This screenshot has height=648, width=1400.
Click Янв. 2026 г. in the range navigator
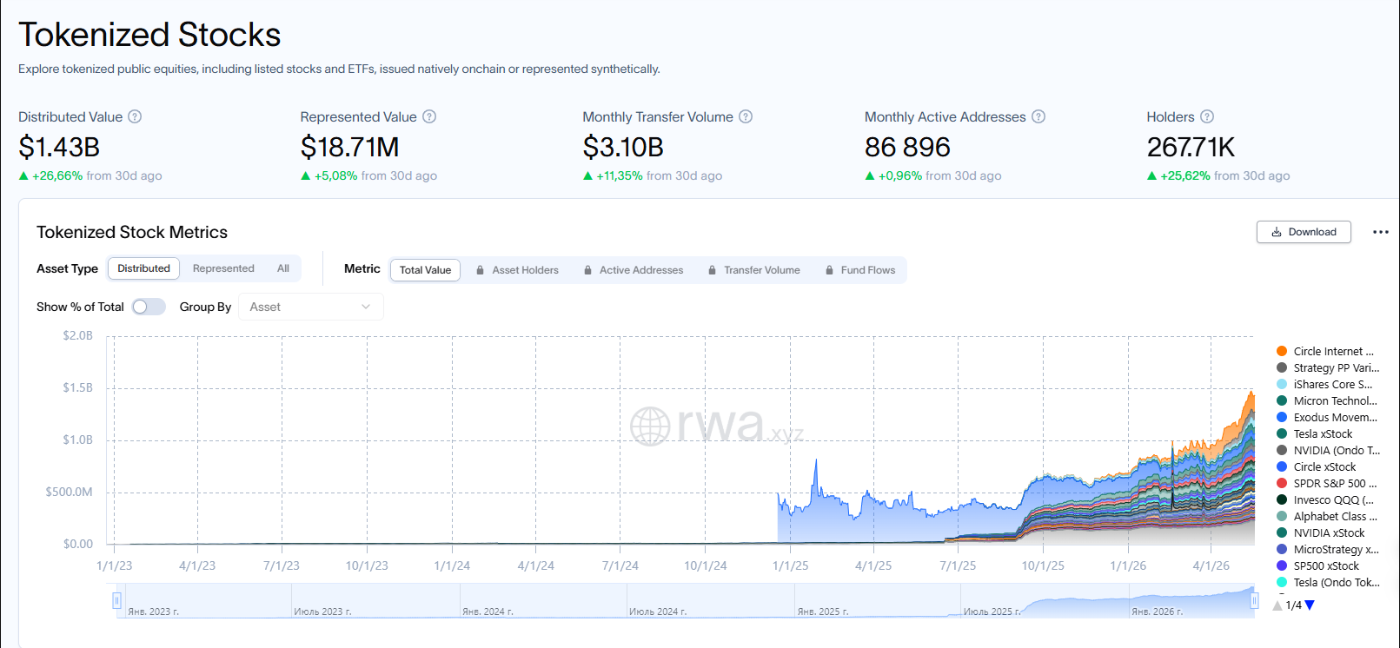pyautogui.click(x=1158, y=612)
